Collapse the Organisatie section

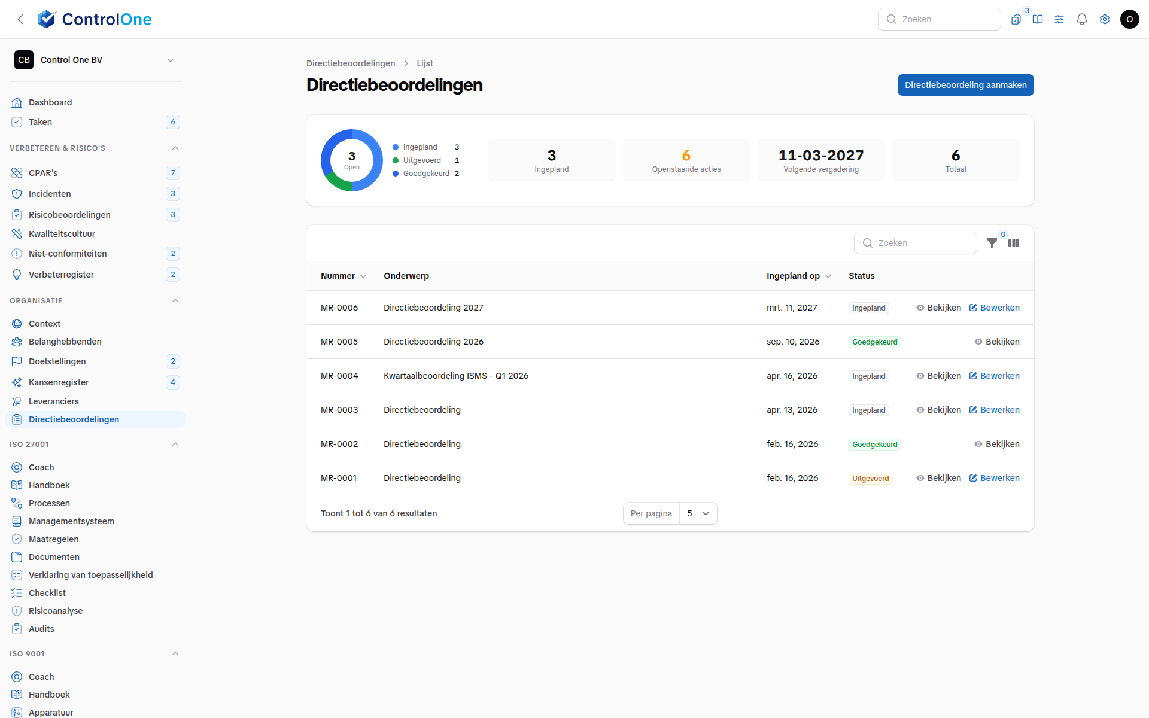coord(175,301)
